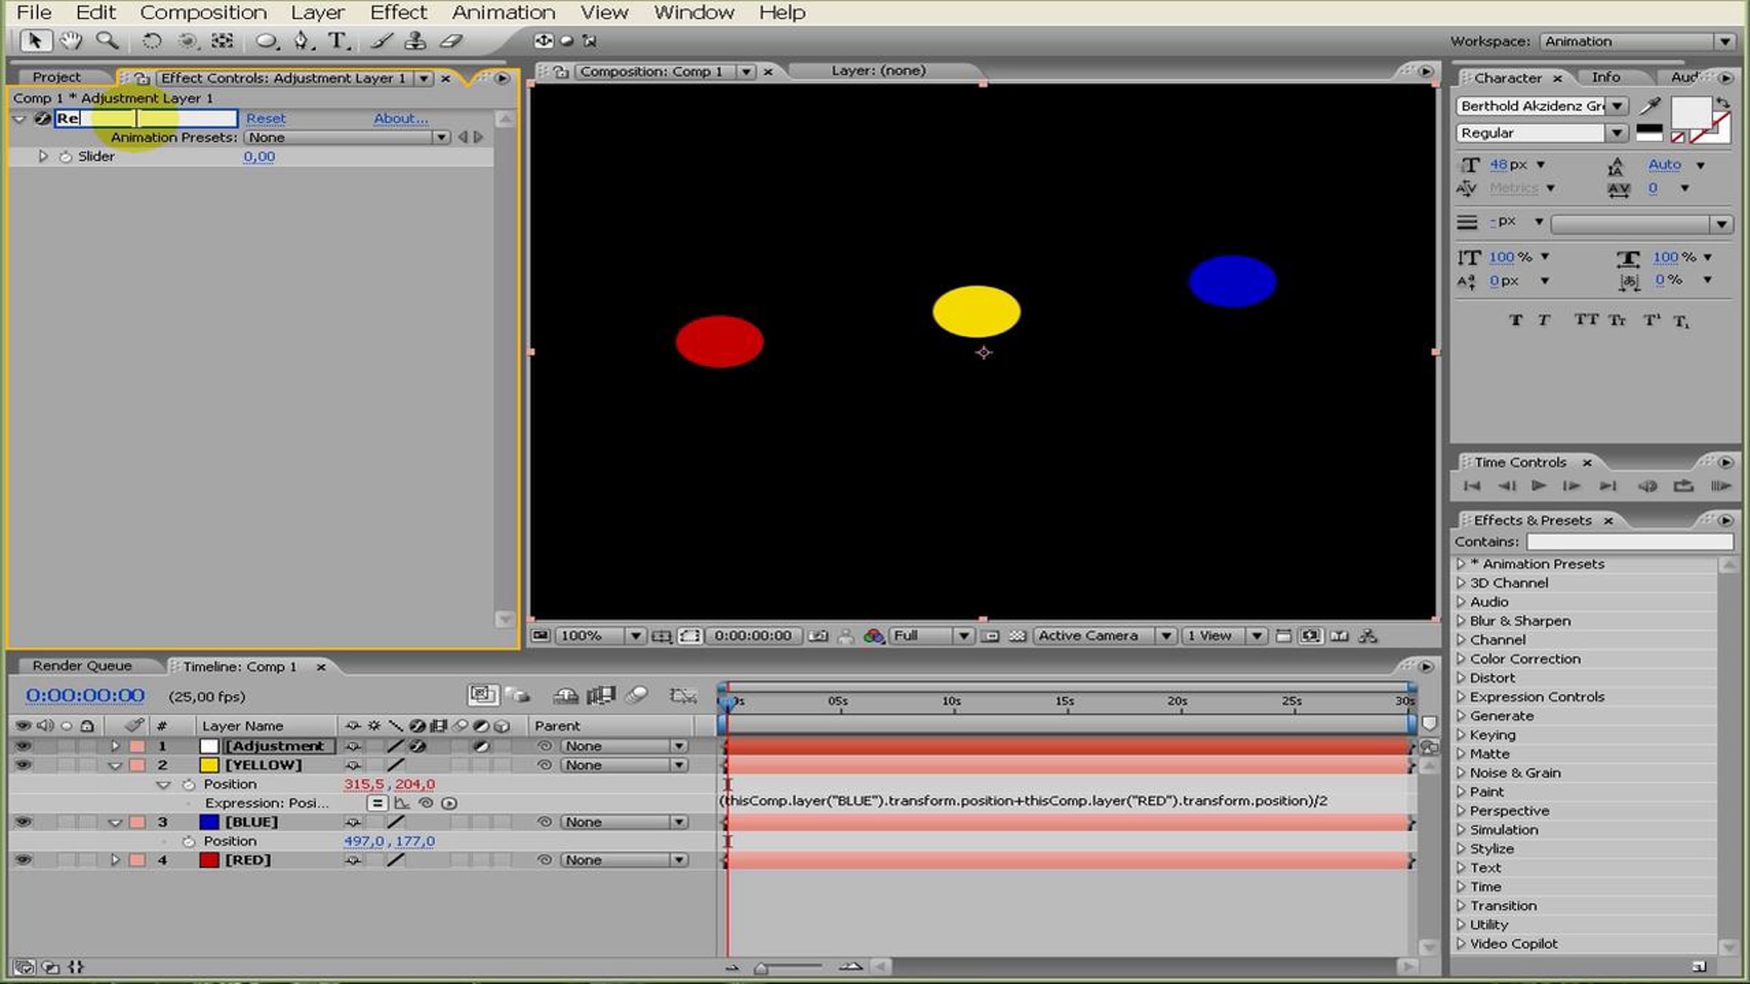This screenshot has height=984, width=1750.
Task: Expand the RED layer twirl arrow
Action: 114,859
